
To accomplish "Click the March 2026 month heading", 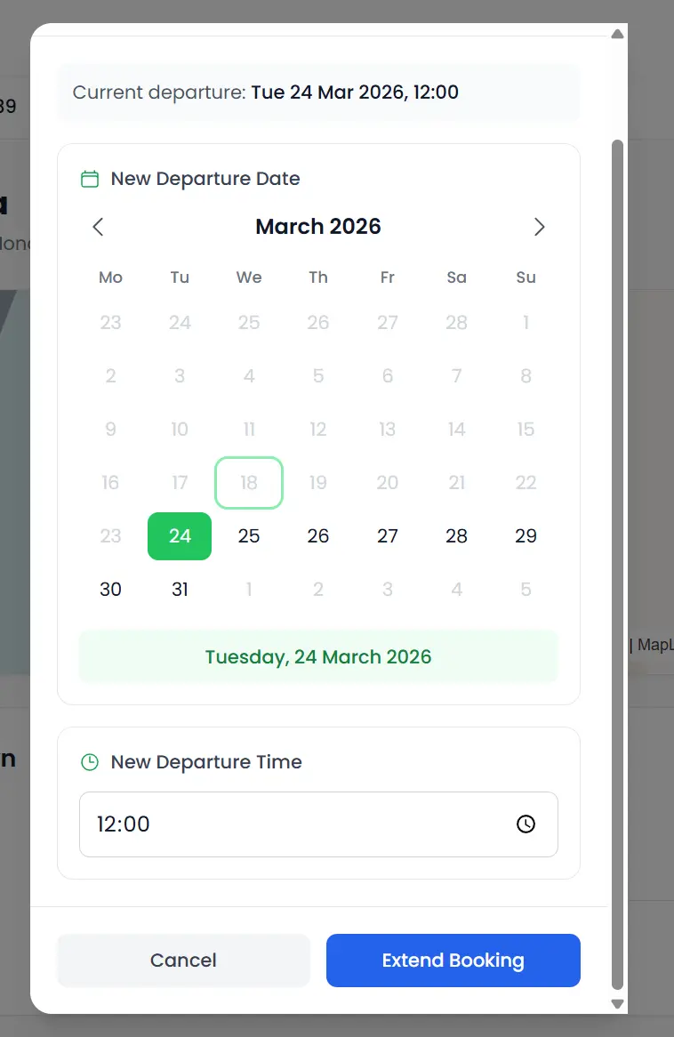I will (x=318, y=227).
